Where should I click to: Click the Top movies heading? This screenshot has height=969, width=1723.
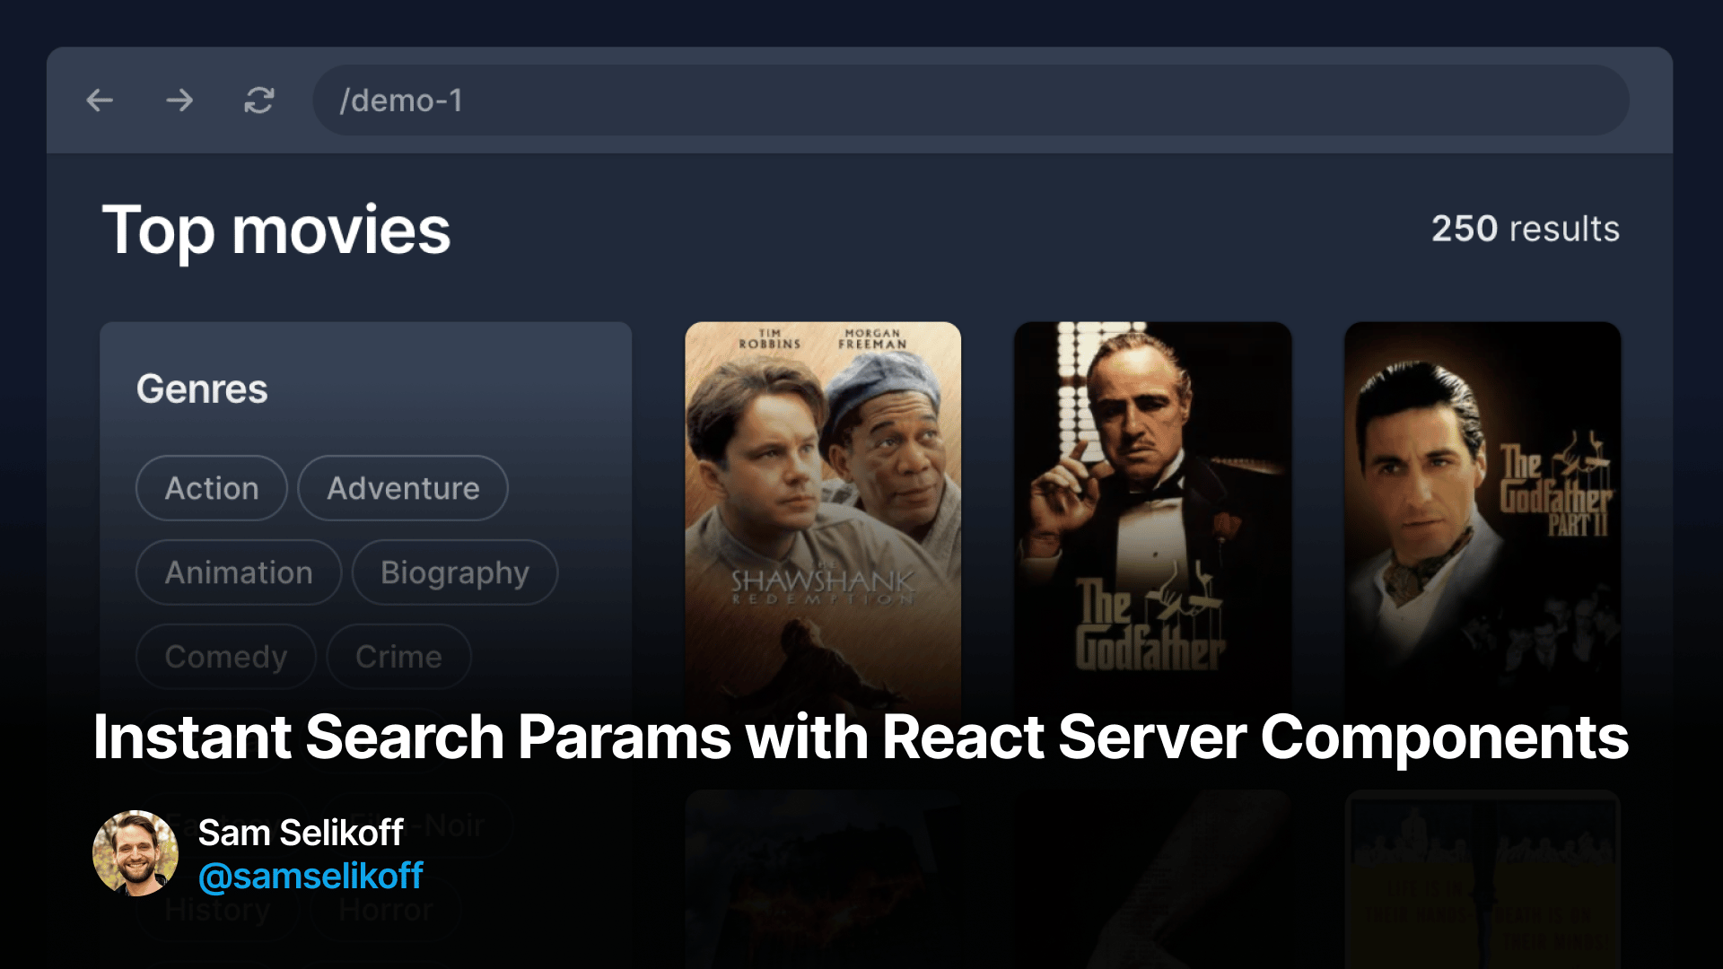coord(276,231)
